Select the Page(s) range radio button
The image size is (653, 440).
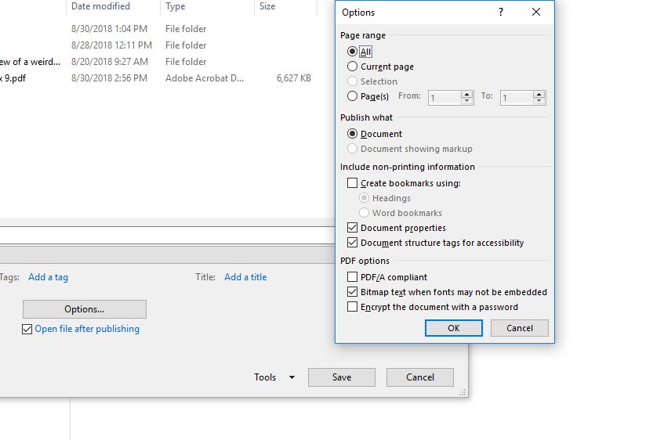[x=352, y=96]
